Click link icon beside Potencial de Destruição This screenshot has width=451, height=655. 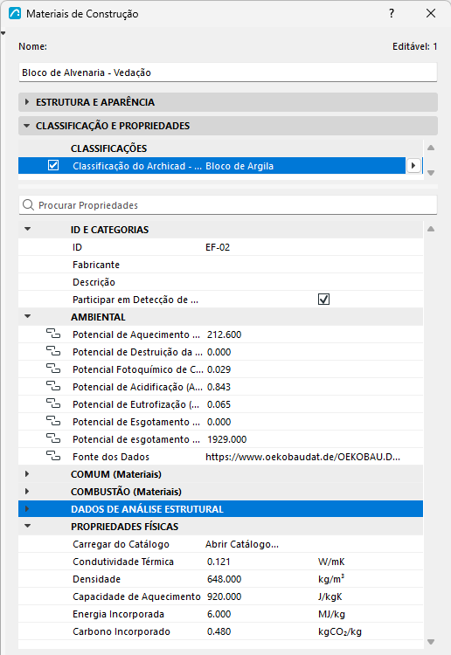[x=53, y=351]
